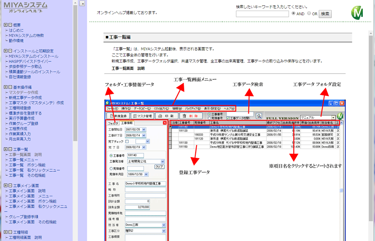Open the 工事終了日 date dropdown

point(144,135)
